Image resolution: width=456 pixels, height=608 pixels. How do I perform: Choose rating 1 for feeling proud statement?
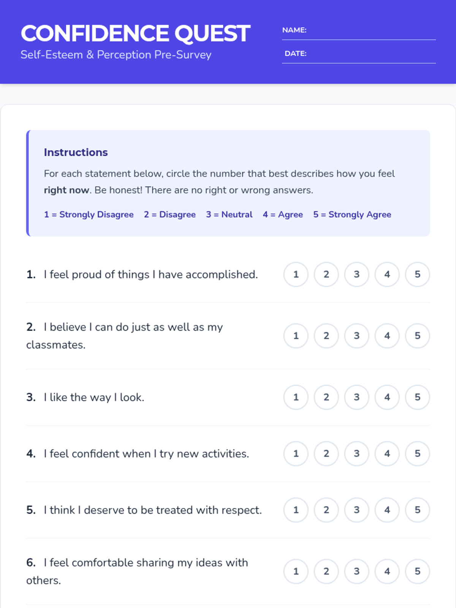coord(296,274)
